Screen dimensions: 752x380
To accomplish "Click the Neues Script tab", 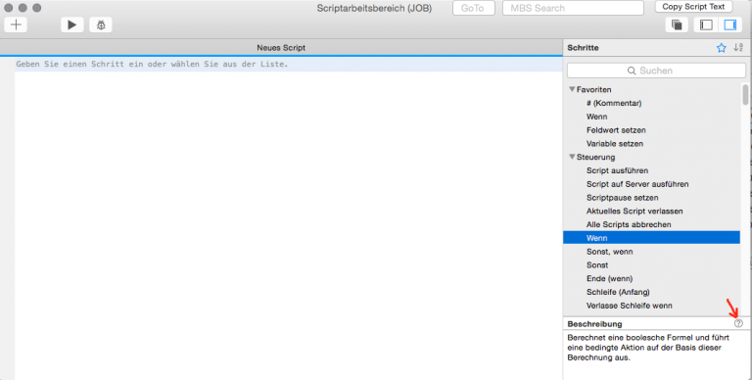I will tap(281, 47).
